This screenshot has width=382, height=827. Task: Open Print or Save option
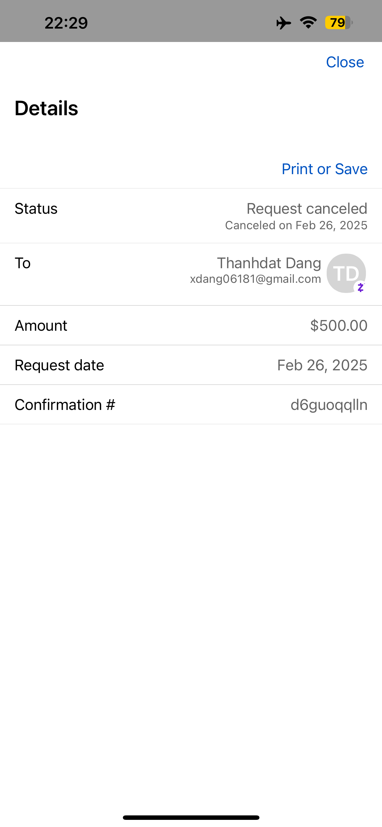[x=324, y=169]
